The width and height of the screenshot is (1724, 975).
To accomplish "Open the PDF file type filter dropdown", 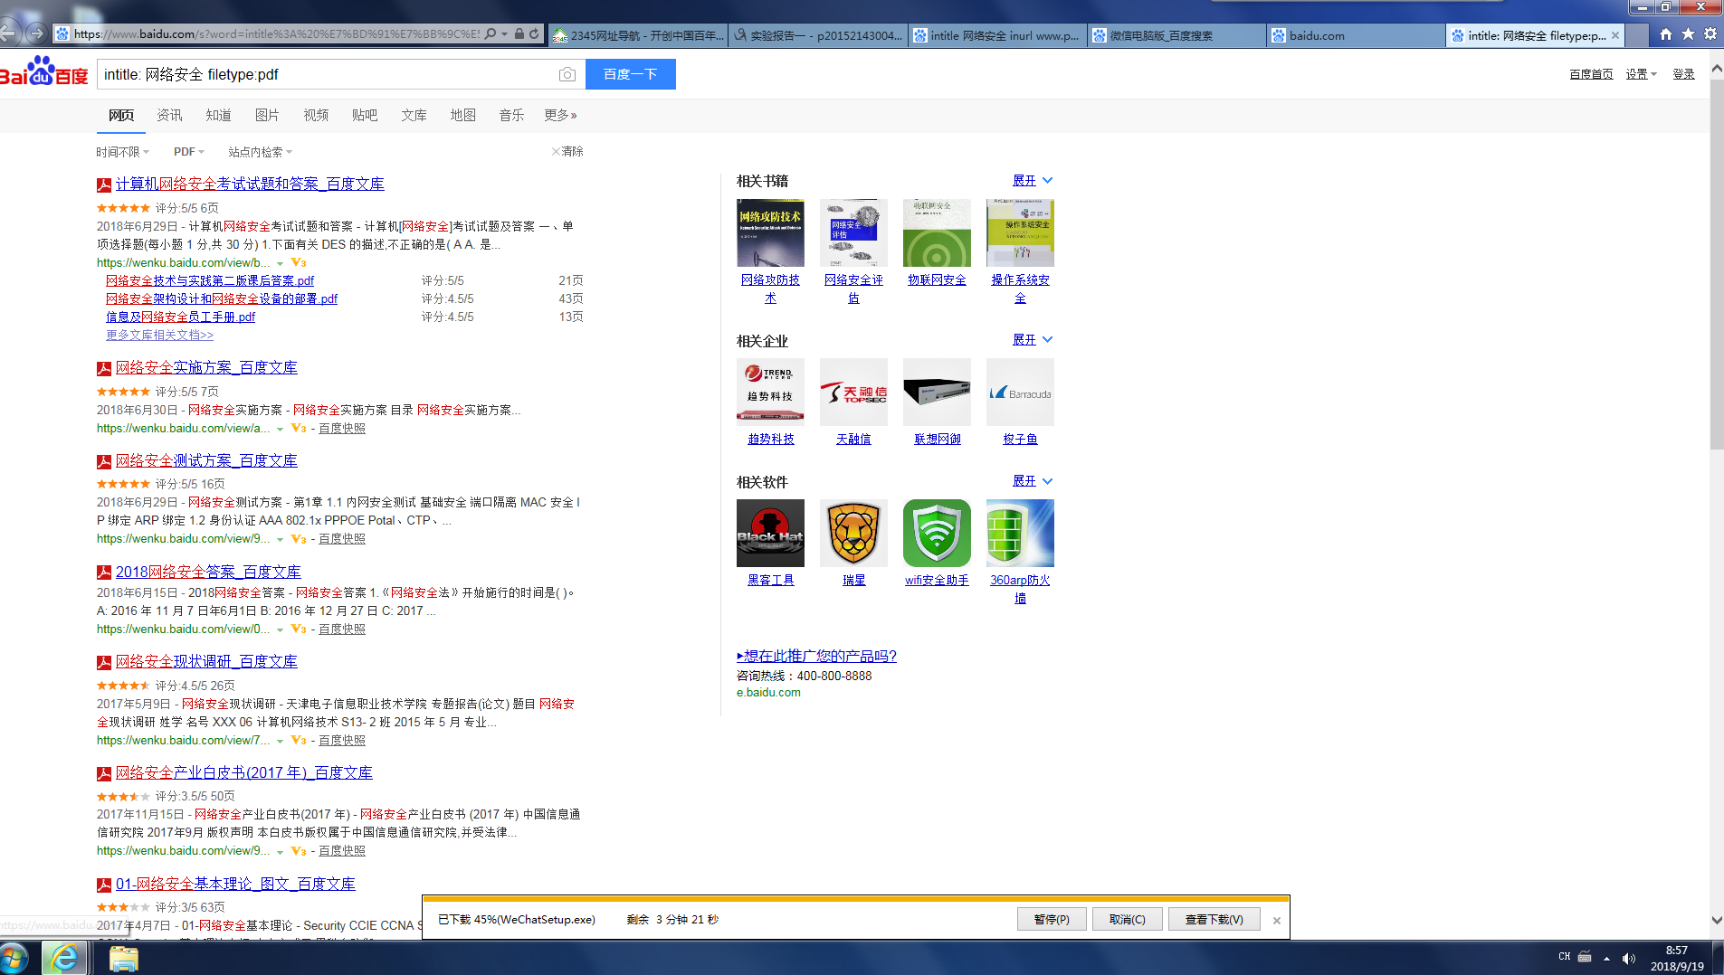I will (189, 152).
